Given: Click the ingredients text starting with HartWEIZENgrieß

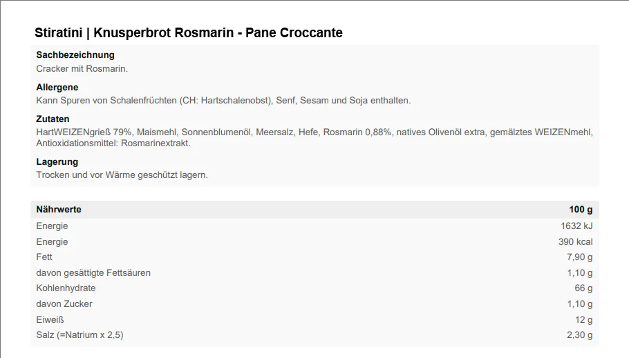Looking at the screenshot, I should [x=314, y=132].
